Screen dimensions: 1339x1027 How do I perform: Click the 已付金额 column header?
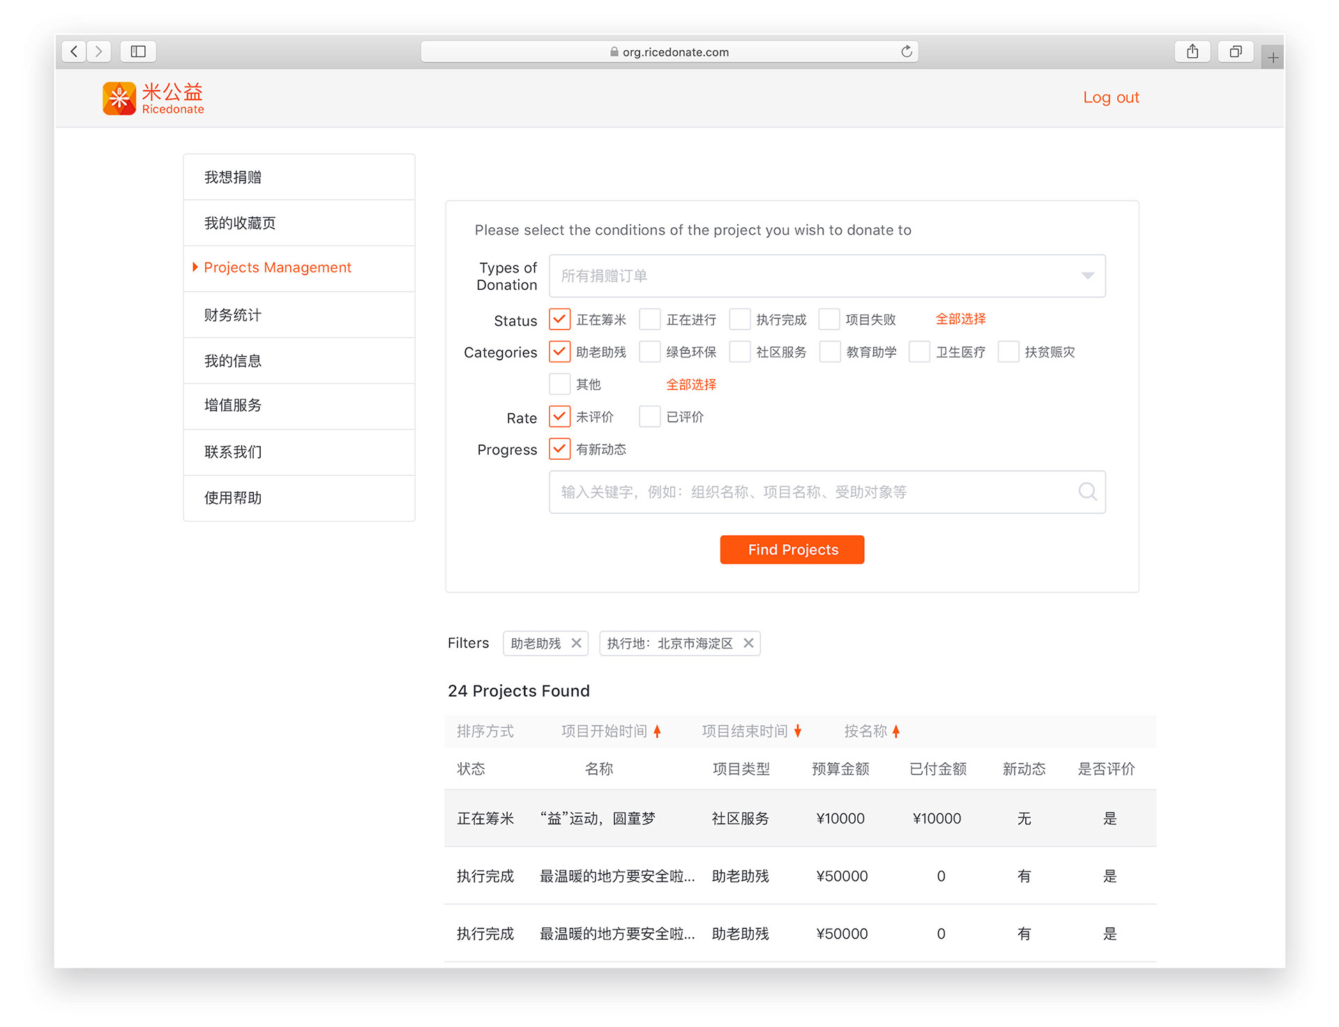click(938, 769)
